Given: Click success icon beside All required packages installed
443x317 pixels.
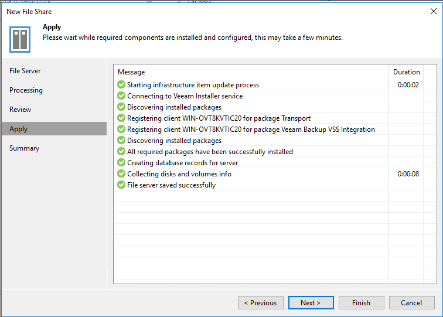Looking at the screenshot, I should [x=121, y=152].
